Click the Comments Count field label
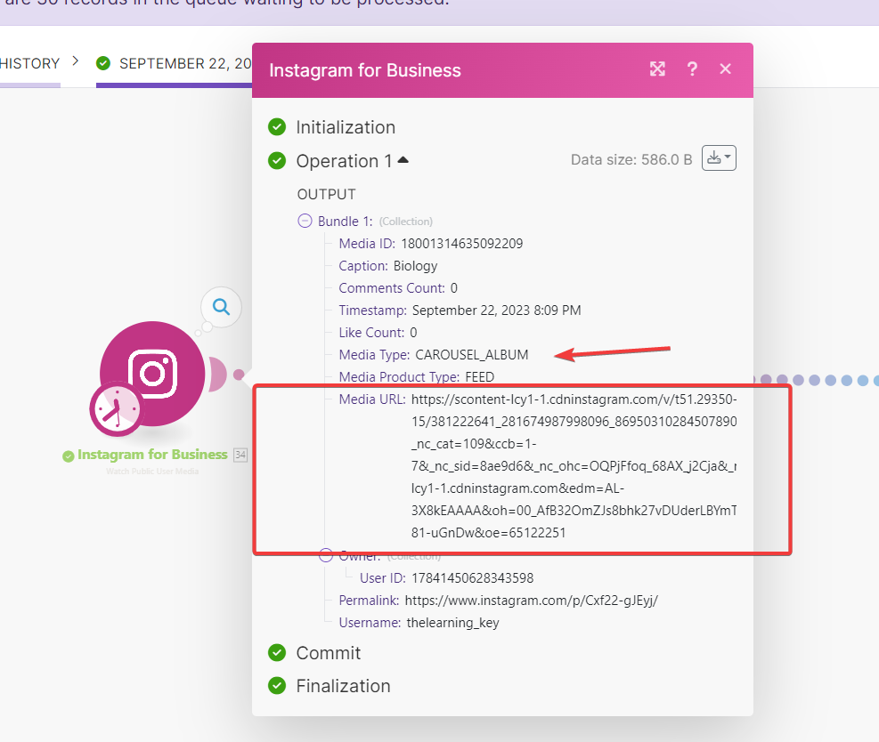 coord(392,288)
